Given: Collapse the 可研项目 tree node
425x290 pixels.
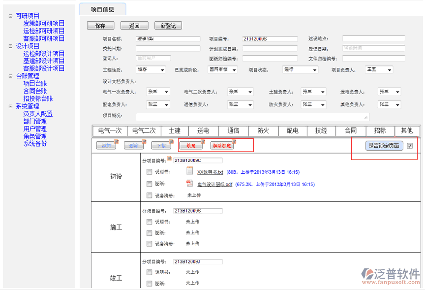Looking at the screenshot, I should click(10, 16).
